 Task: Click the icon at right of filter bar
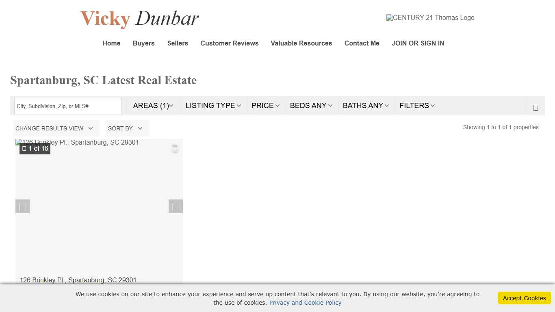pos(535,107)
